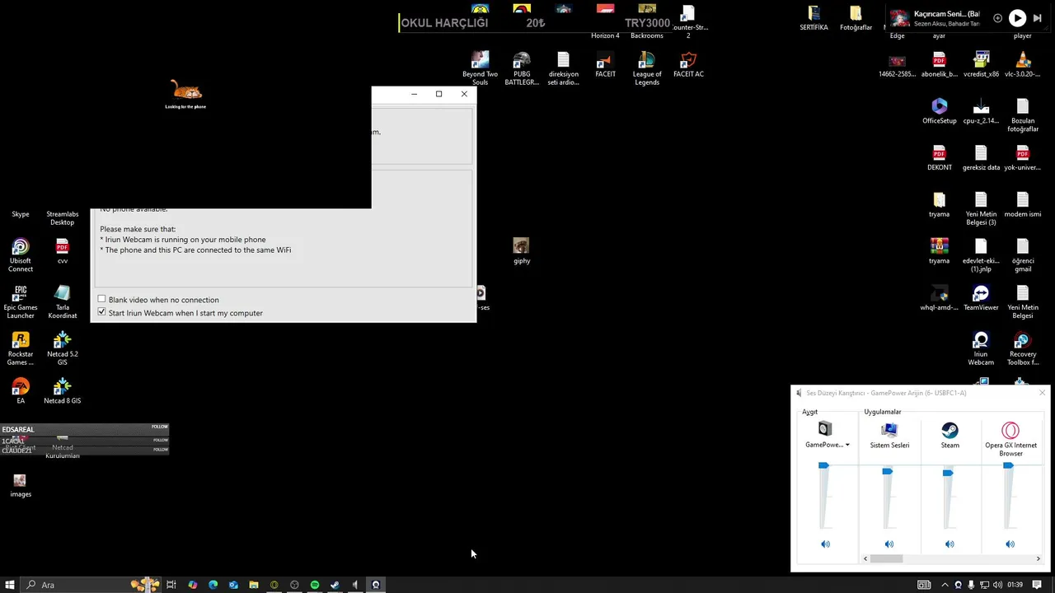Open the giphy file on desktop
This screenshot has height=593, width=1055.
[521, 252]
